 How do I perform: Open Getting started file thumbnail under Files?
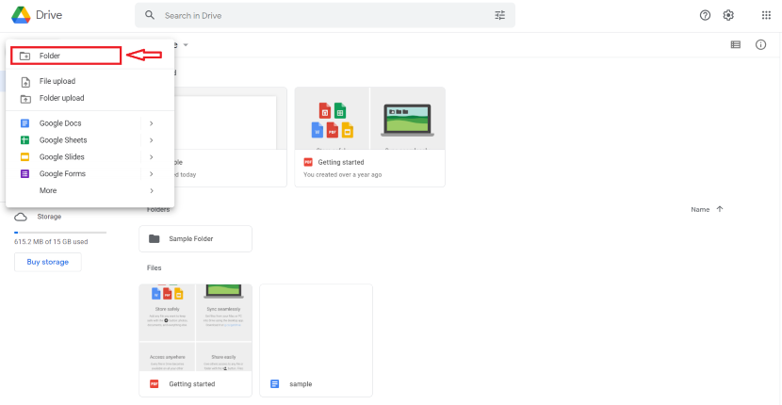pos(196,328)
